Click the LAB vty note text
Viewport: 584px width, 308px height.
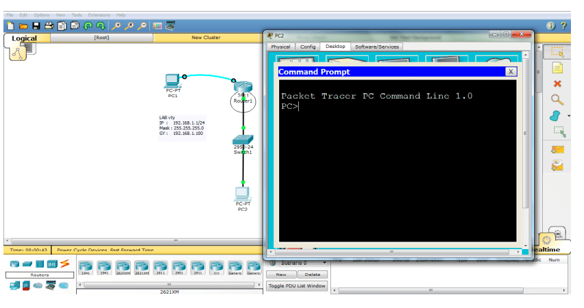click(182, 125)
